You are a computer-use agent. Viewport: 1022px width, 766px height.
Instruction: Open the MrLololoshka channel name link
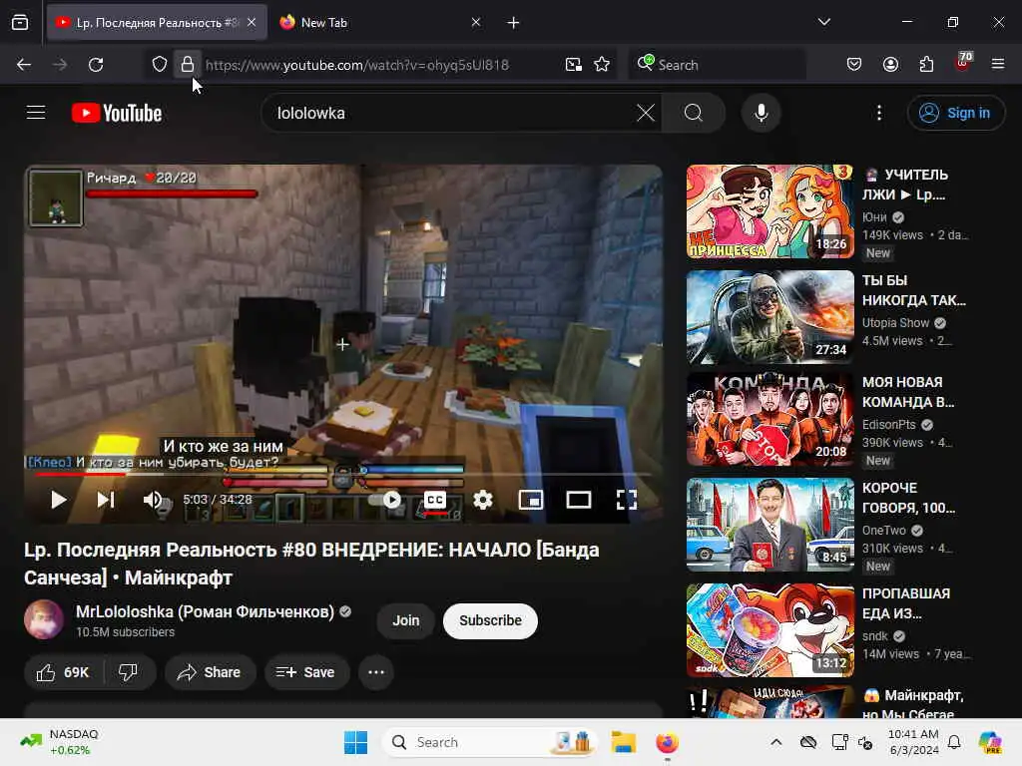[205, 611]
